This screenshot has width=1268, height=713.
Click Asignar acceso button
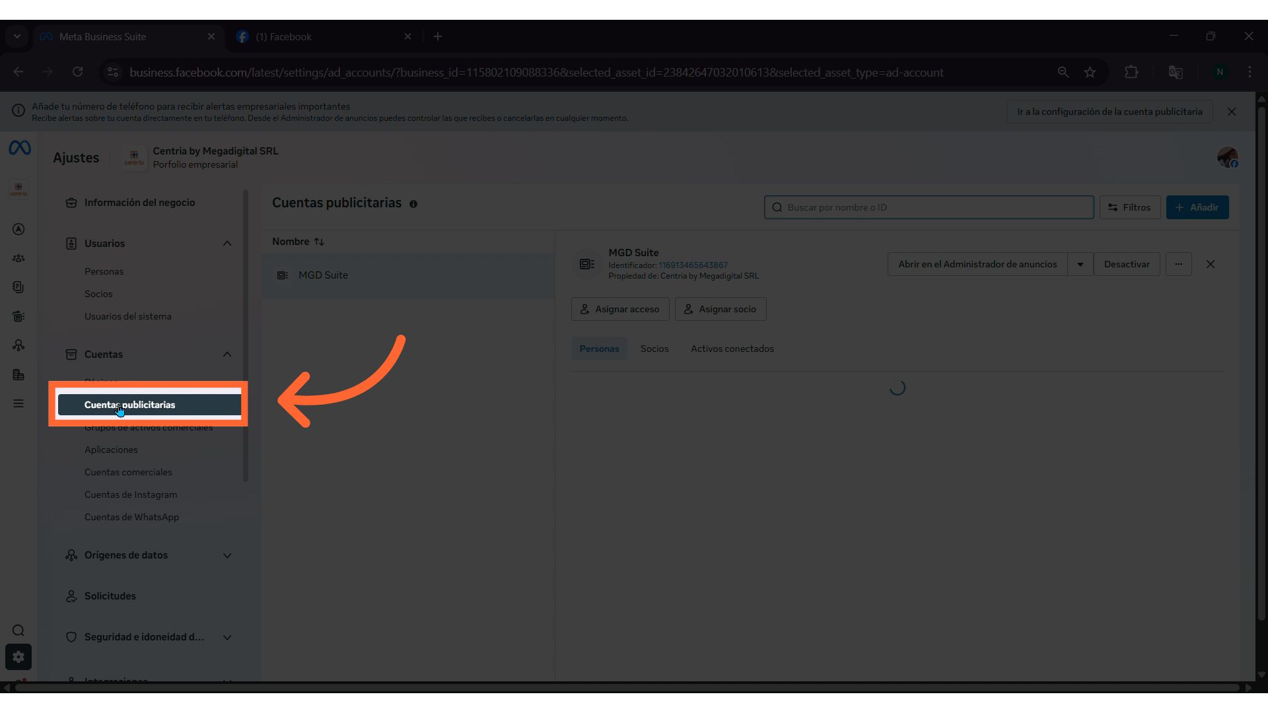[x=620, y=309]
